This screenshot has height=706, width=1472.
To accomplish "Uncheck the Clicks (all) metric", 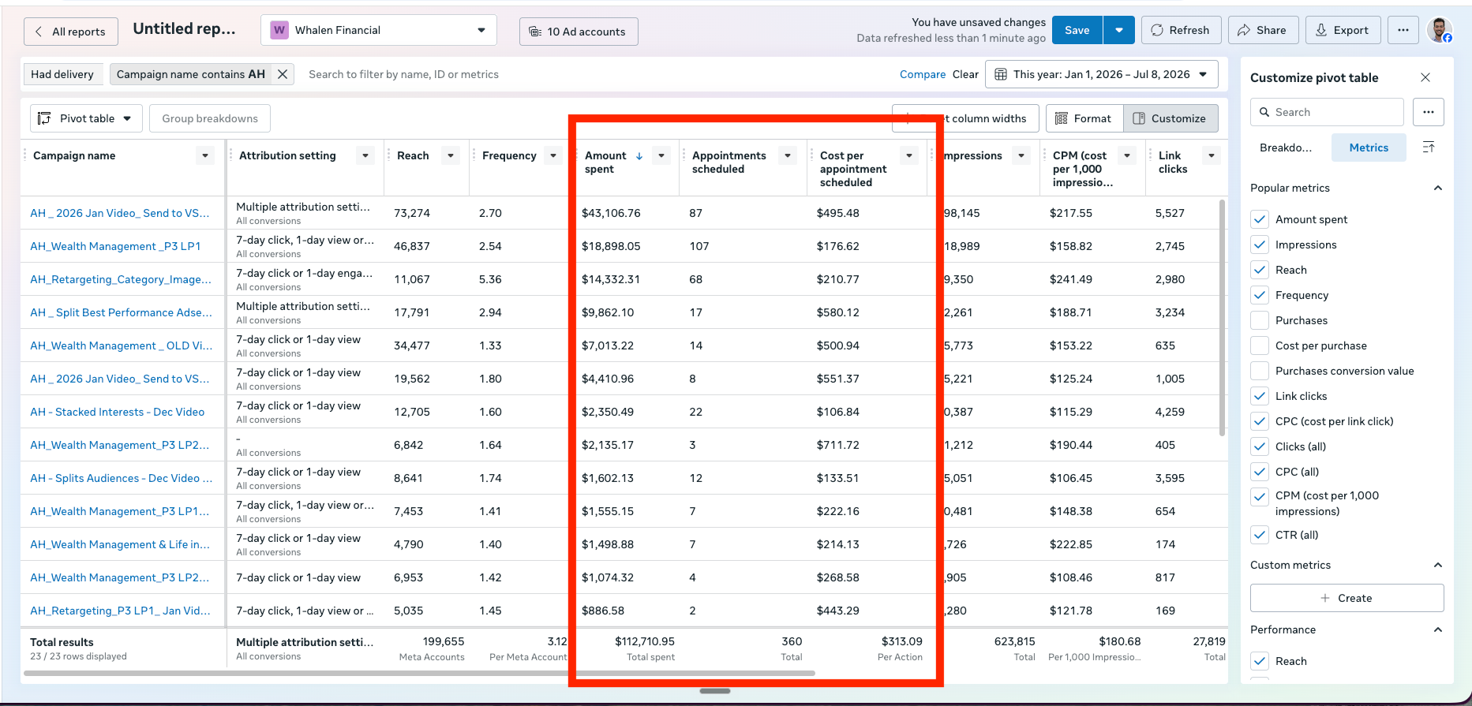I will click(1260, 446).
